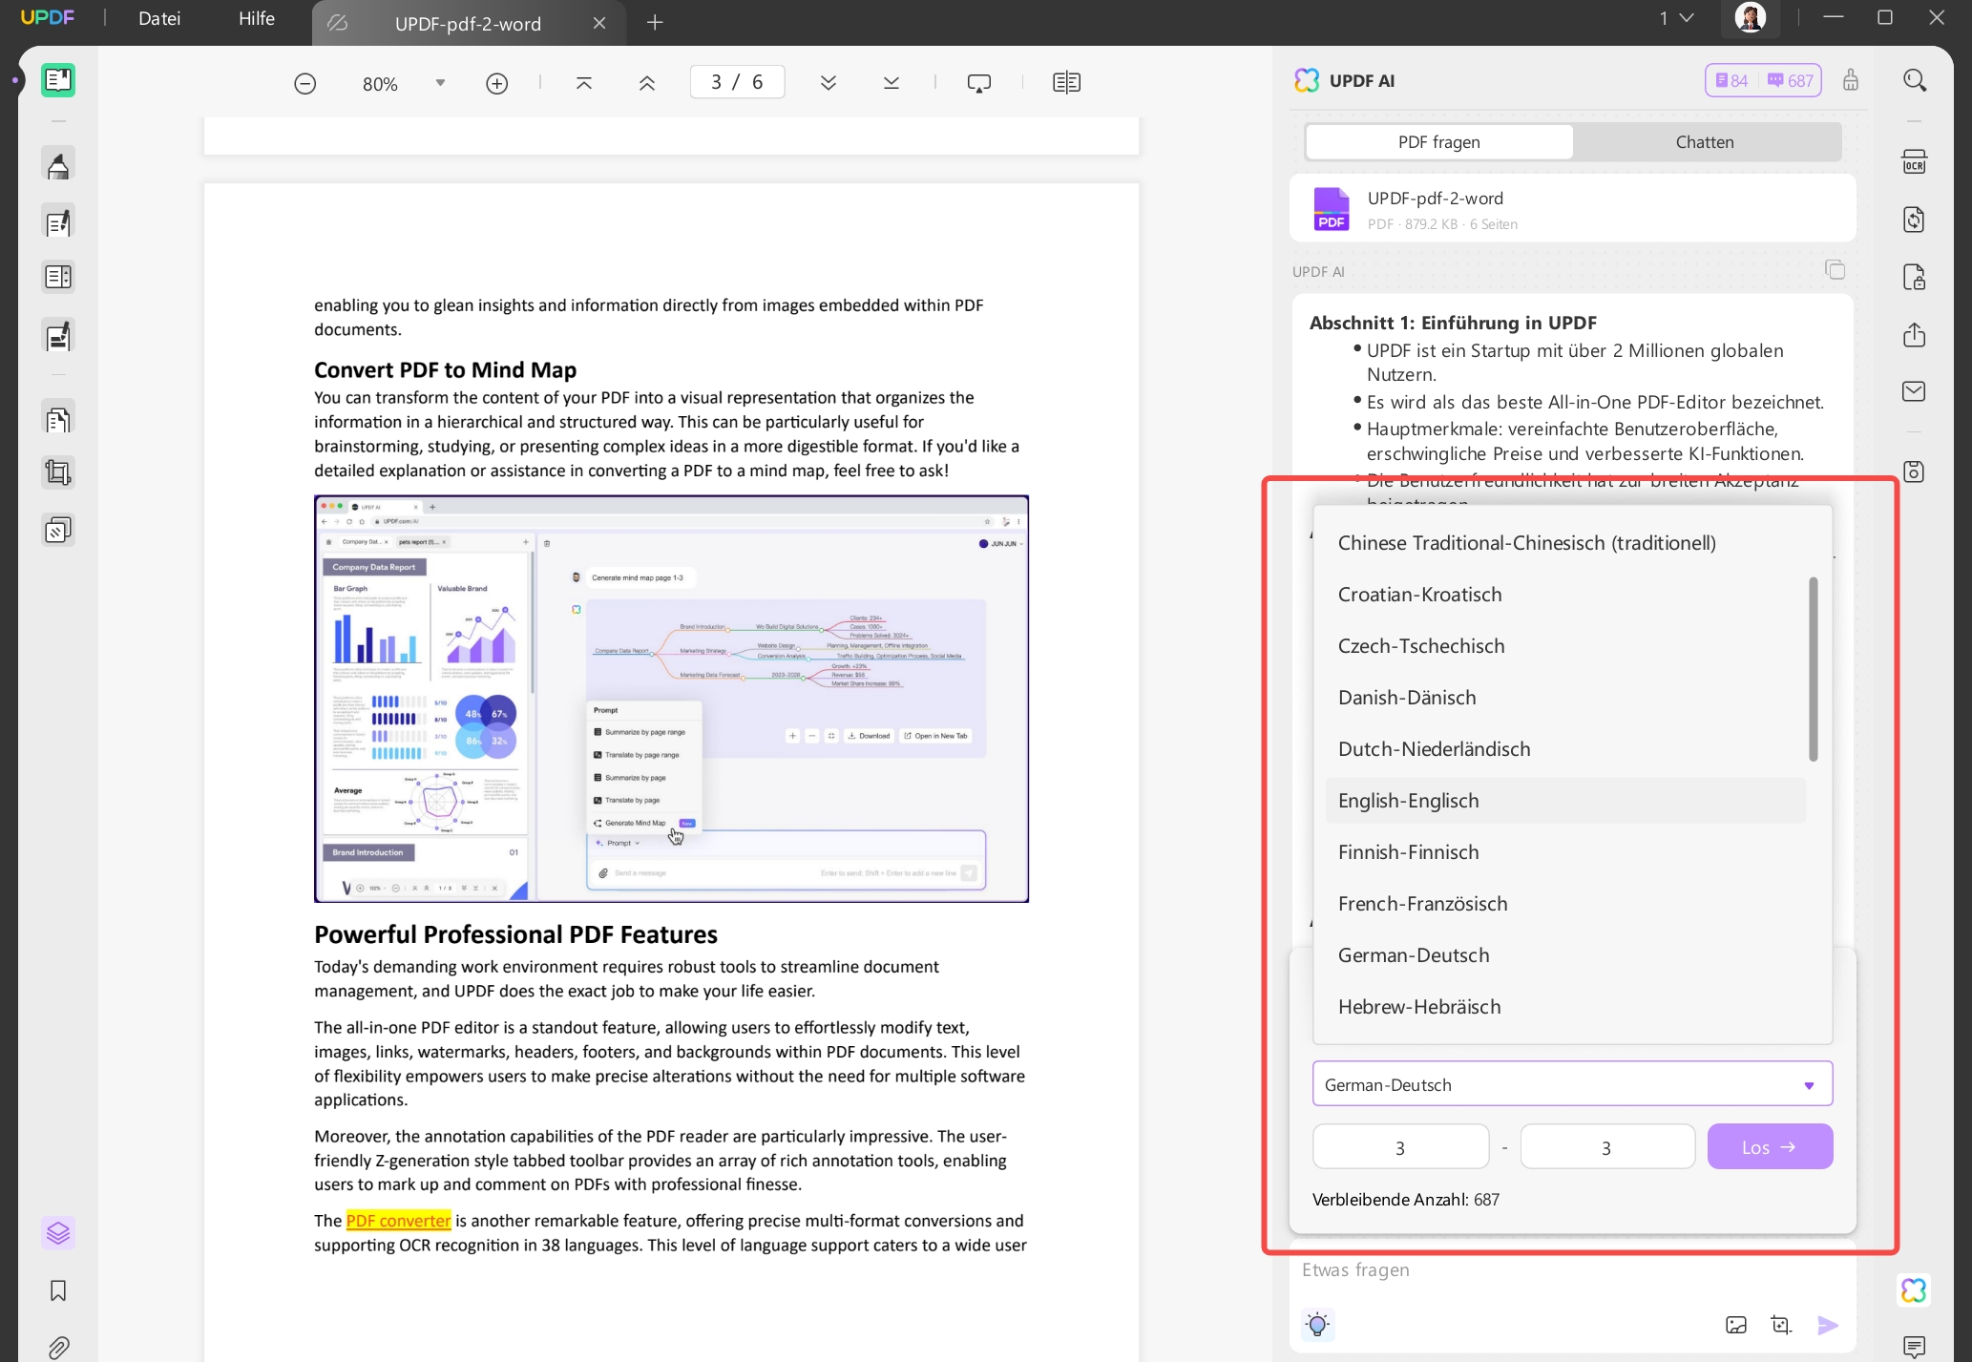Viewport: 1972px width, 1362px height.
Task: Open the Fill and Sign tool
Action: pyautogui.click(x=58, y=336)
